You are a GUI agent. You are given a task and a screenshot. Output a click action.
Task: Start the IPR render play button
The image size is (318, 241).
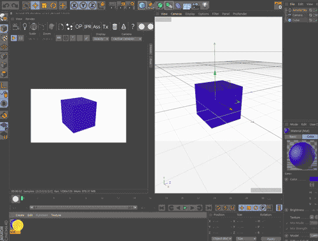14,38
